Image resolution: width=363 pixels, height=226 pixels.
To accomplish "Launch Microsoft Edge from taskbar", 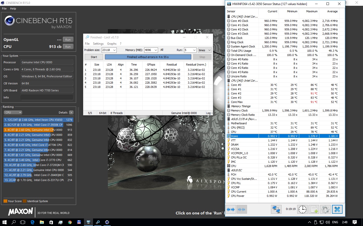I will pos(32,222).
